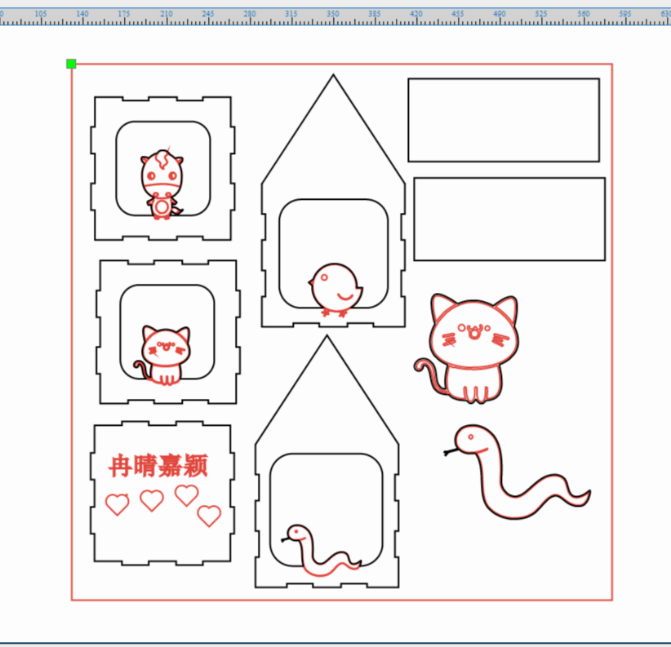Select the red text 冉晴嘉颖

tap(158, 466)
